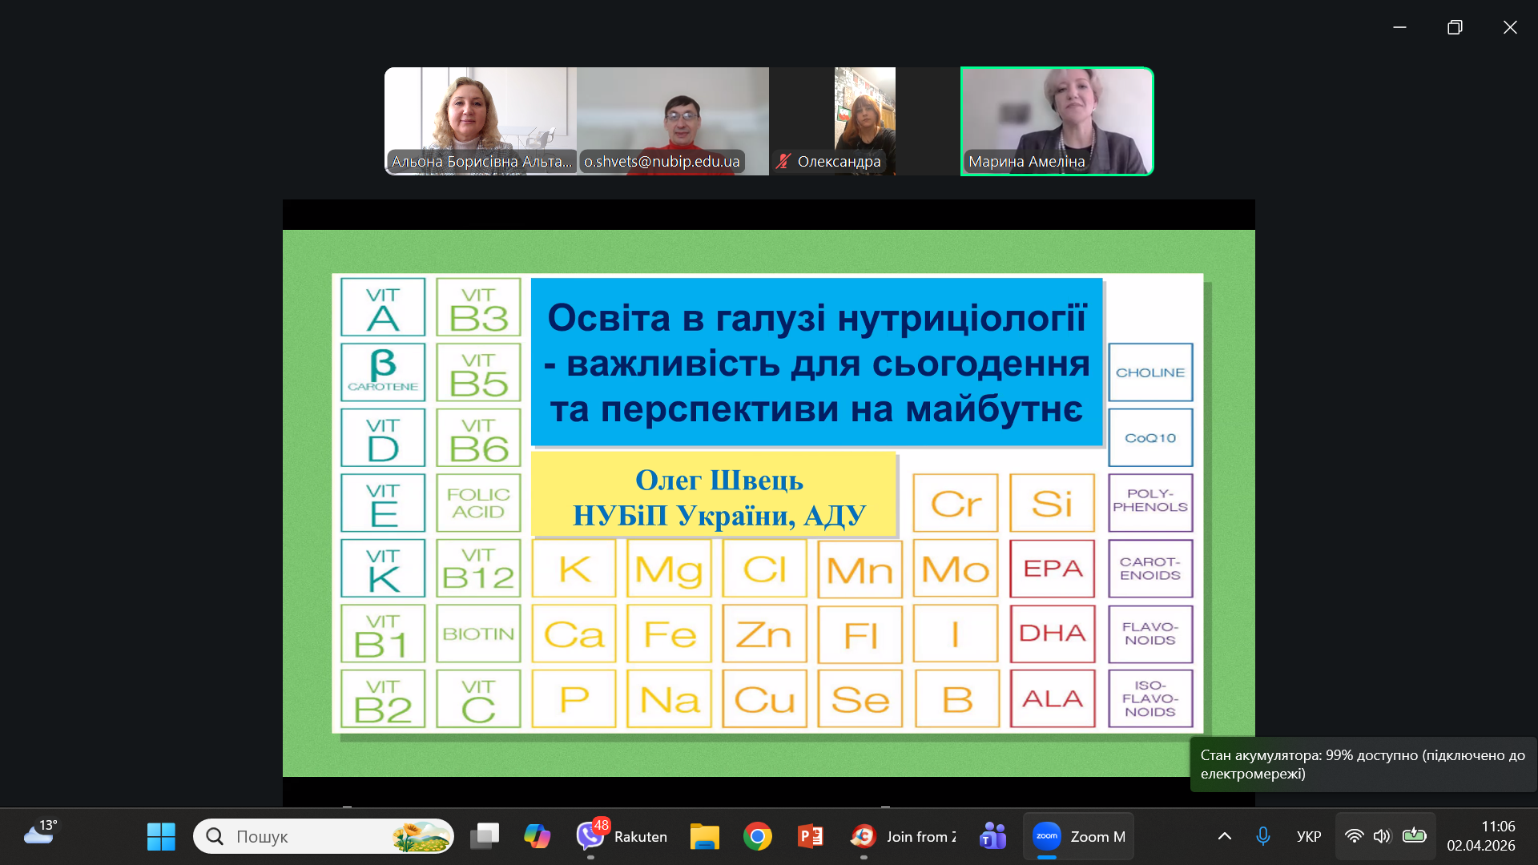Open the volume speaker control in tray
Viewport: 1538px width, 865px height.
click(1382, 836)
